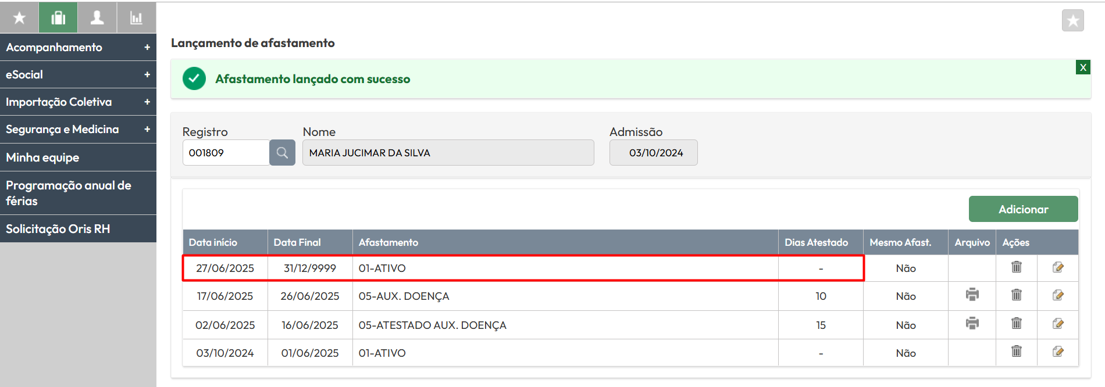Expand the eSocial menu section
This screenshot has height=387, width=1105.
click(x=147, y=74)
